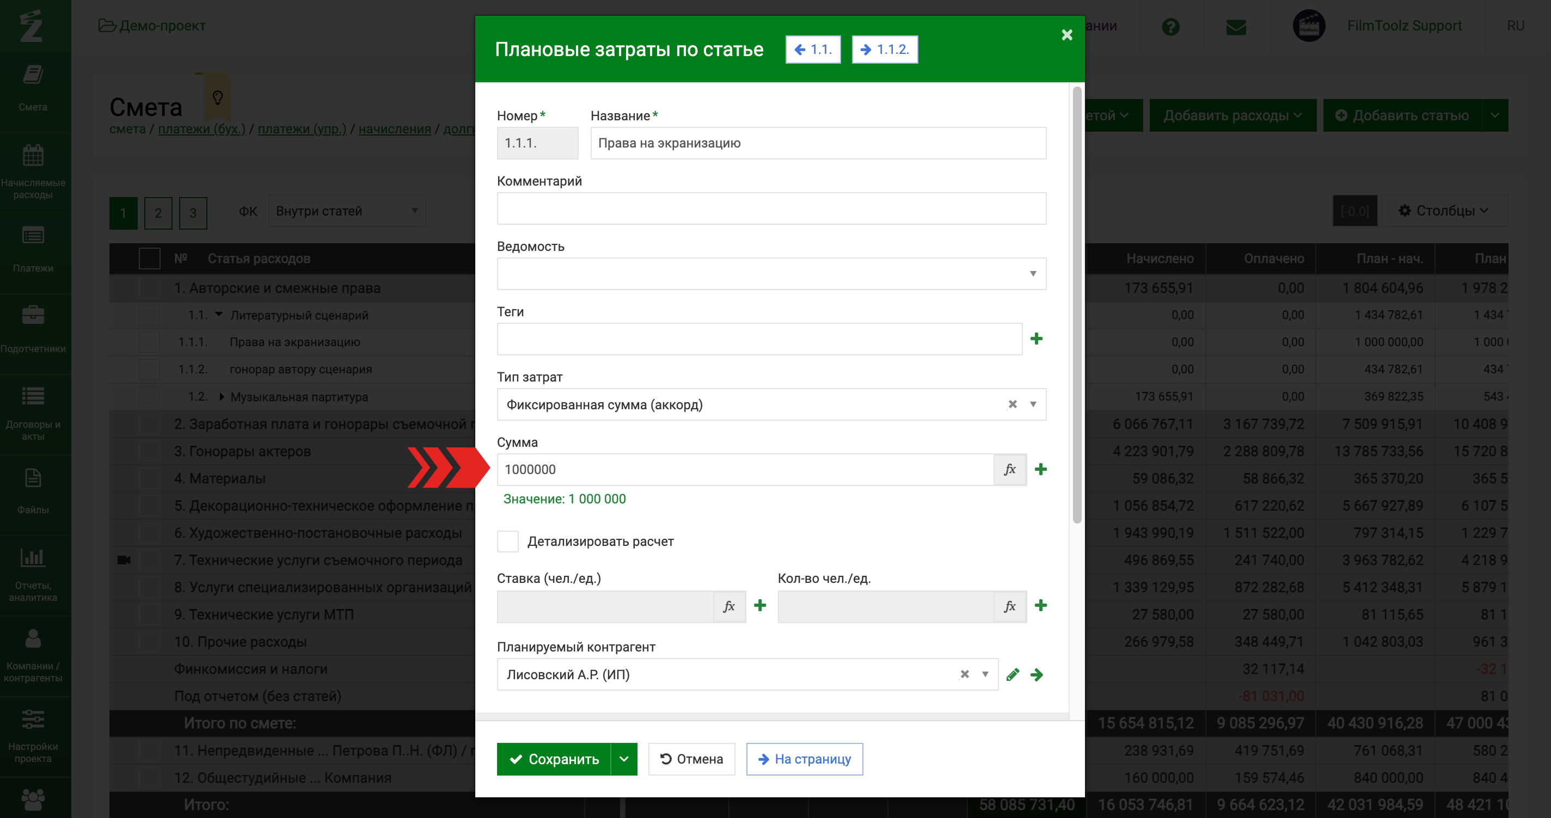
Task: Expand the 1.2. Музыкальная партитура row
Action: pos(221,397)
